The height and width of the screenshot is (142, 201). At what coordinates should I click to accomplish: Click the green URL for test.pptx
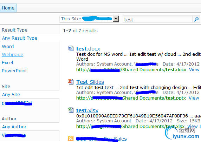click(x=131, y=98)
